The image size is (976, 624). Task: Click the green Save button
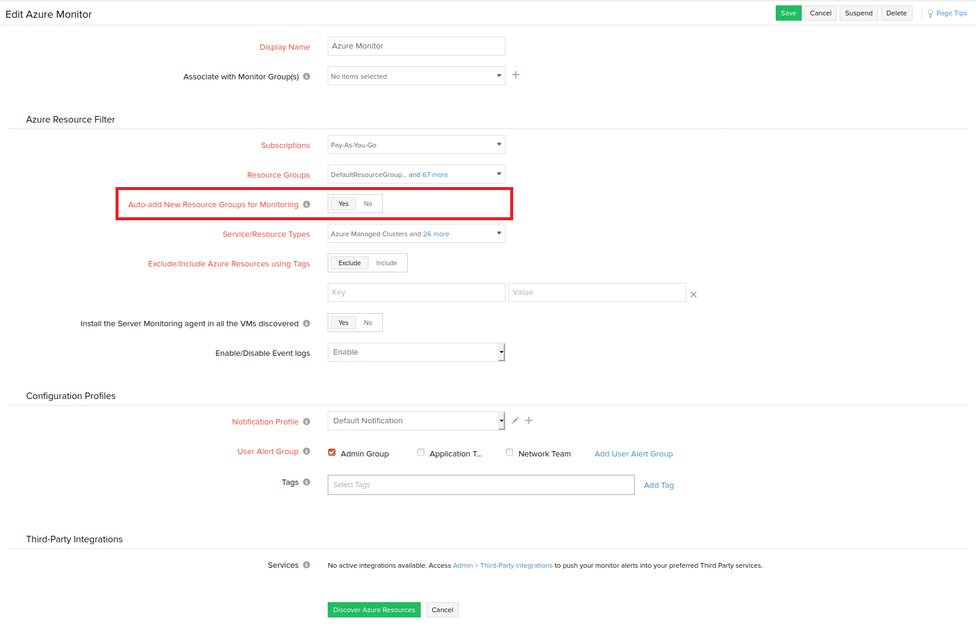pyautogui.click(x=789, y=13)
